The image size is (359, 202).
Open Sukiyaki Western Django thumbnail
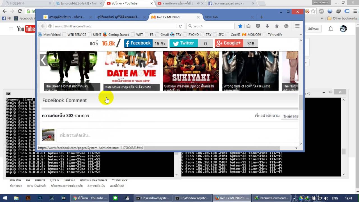click(191, 71)
